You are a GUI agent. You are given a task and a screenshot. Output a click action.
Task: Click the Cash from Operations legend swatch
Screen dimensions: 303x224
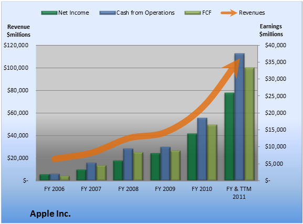click(108, 13)
